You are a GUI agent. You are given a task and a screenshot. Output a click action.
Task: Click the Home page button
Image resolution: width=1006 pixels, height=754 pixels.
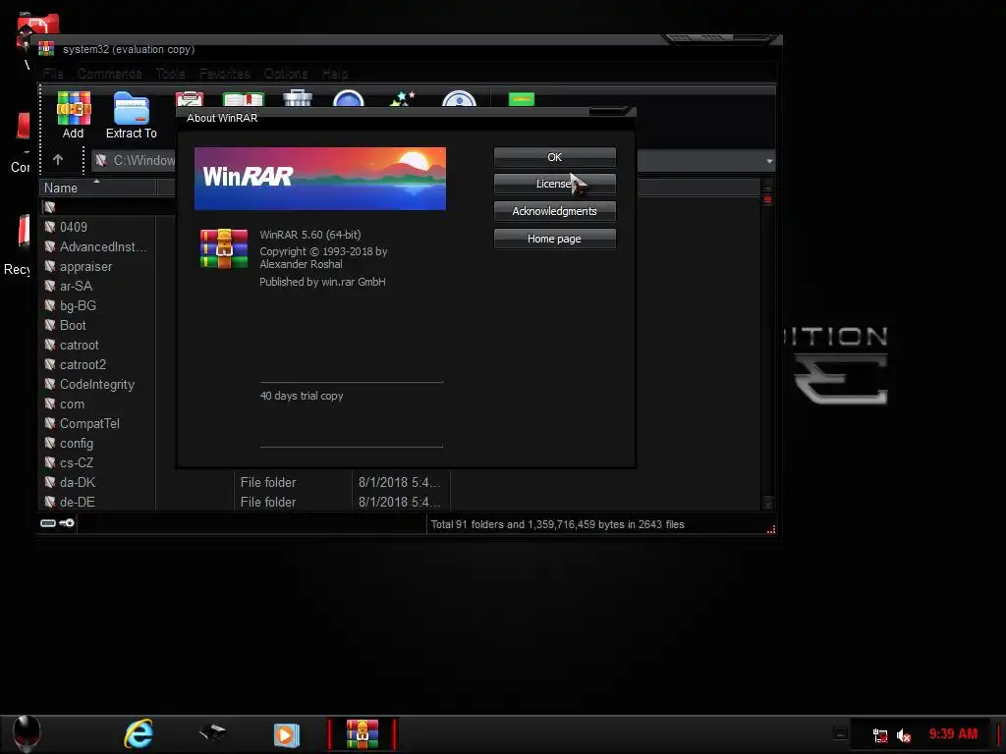554,239
